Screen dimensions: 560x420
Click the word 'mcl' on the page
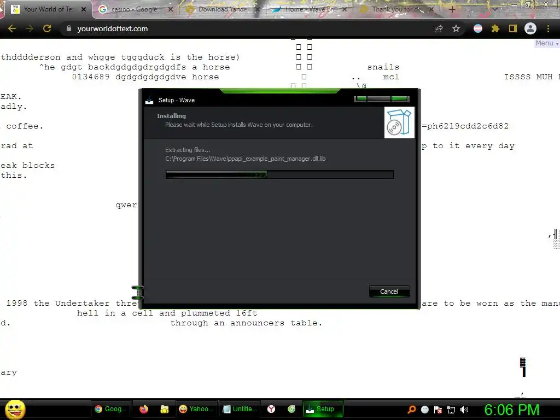tap(391, 77)
